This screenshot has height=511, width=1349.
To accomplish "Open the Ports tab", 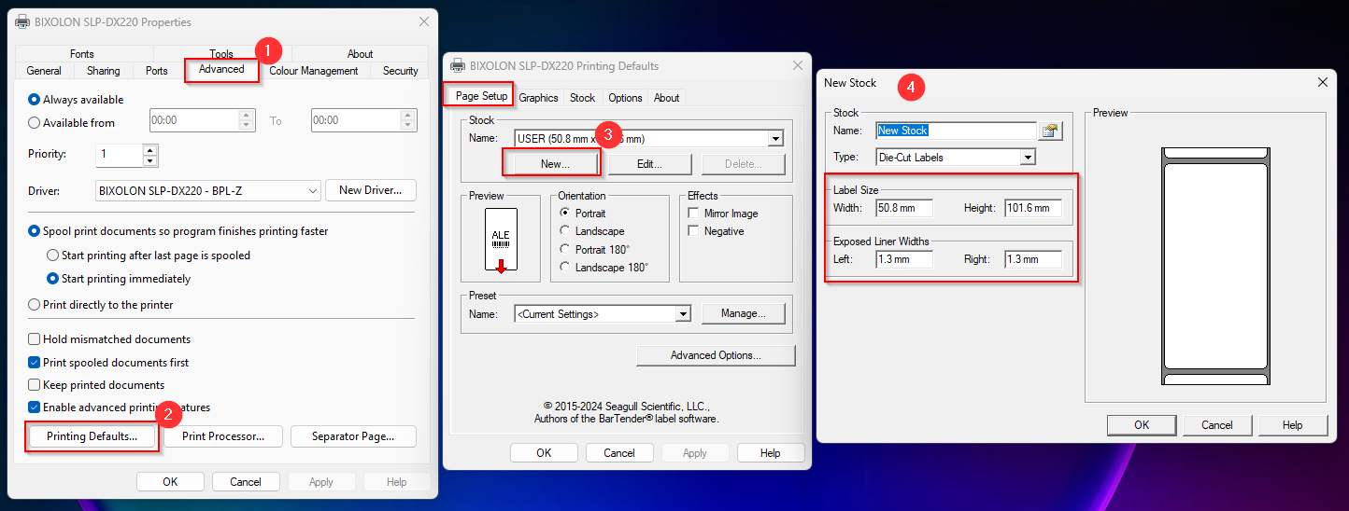I will pos(157,71).
